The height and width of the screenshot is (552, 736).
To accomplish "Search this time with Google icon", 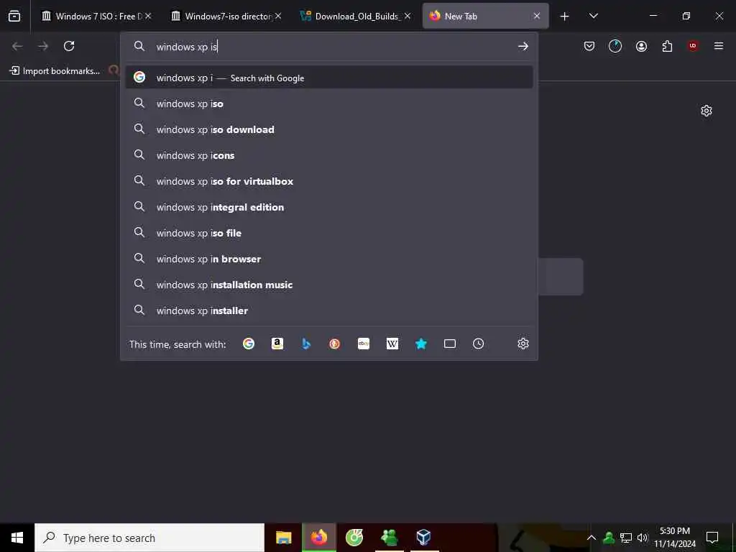I will (x=249, y=344).
